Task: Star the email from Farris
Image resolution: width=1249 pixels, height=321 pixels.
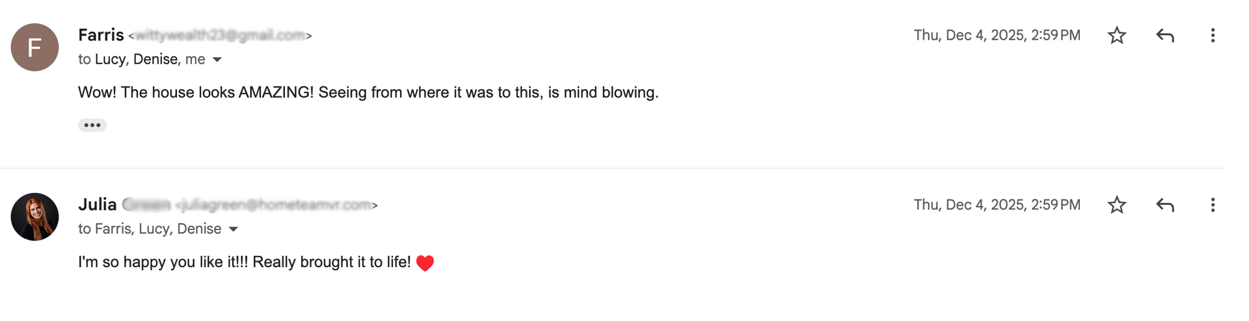Action: 1117,35
